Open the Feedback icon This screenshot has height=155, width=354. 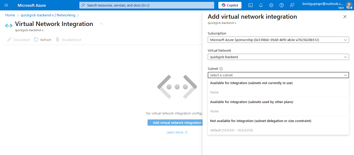click(x=292, y=5)
